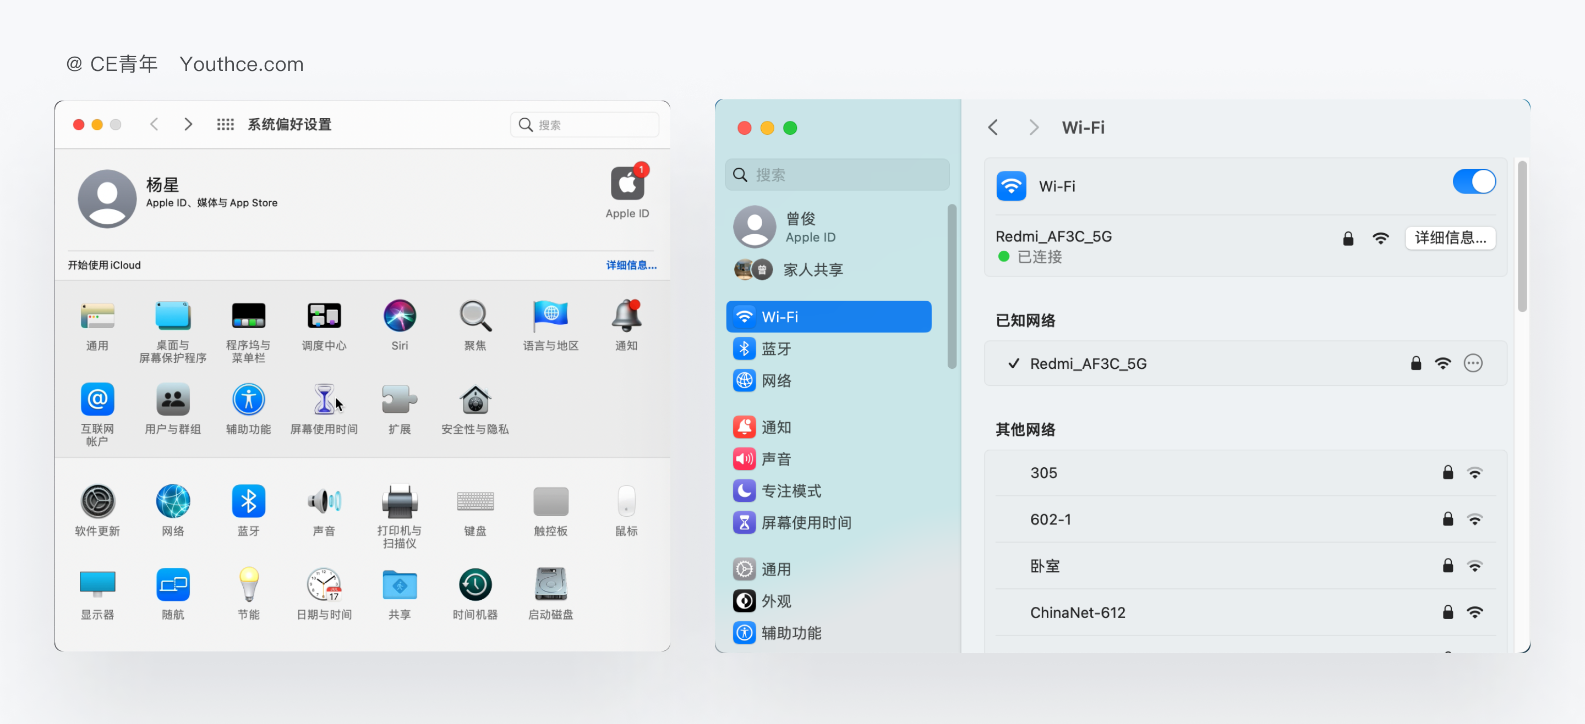Open 启动磁盘 preferences
The width and height of the screenshot is (1585, 724).
click(550, 585)
